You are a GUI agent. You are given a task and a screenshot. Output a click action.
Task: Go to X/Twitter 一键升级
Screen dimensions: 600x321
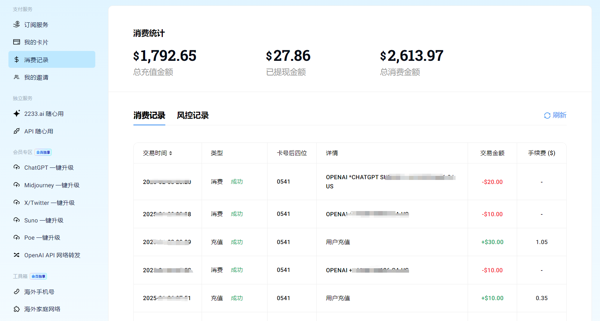(x=49, y=203)
